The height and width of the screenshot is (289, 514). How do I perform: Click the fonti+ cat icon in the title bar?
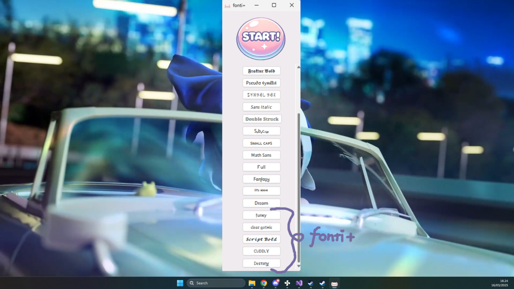(x=227, y=5)
